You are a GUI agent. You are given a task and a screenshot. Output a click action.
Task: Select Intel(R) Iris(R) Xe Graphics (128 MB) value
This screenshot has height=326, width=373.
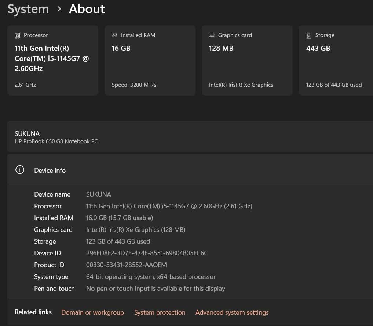[136, 230]
